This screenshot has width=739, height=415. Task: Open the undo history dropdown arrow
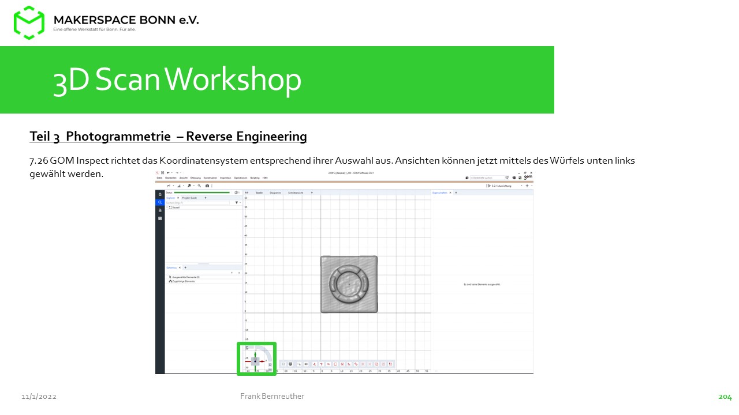(172, 172)
